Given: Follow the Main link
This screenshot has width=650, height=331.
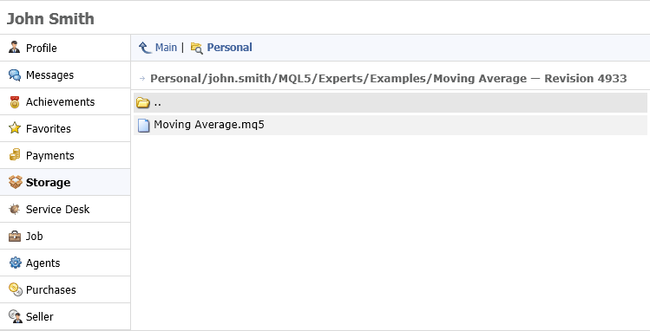Looking at the screenshot, I should click(x=166, y=48).
